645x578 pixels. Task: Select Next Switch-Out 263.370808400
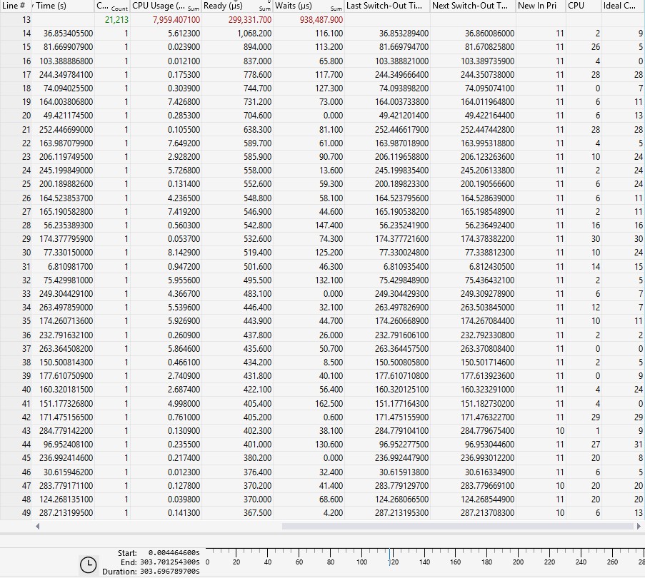pyautogui.click(x=487, y=349)
